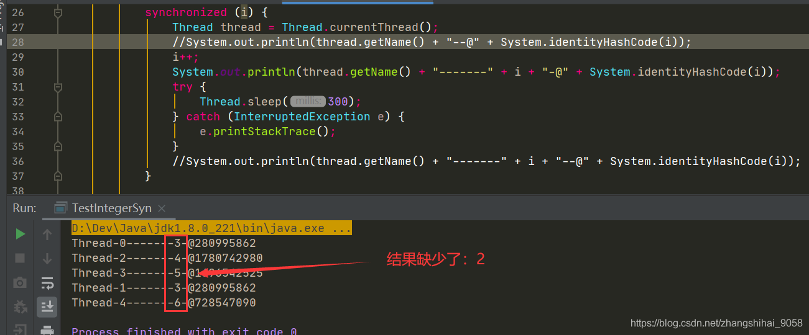The width and height of the screenshot is (809, 335).
Task: Click the java.exe command line in console
Action: click(211, 228)
